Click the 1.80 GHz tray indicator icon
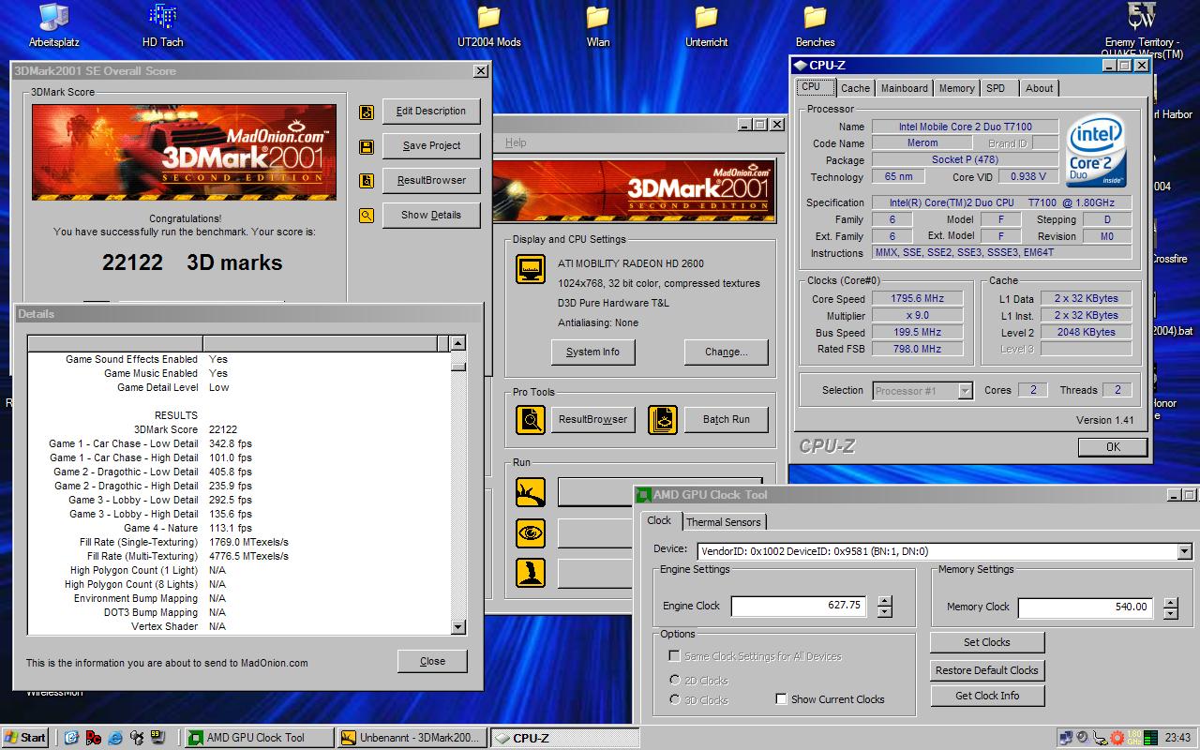 [x=1133, y=738]
